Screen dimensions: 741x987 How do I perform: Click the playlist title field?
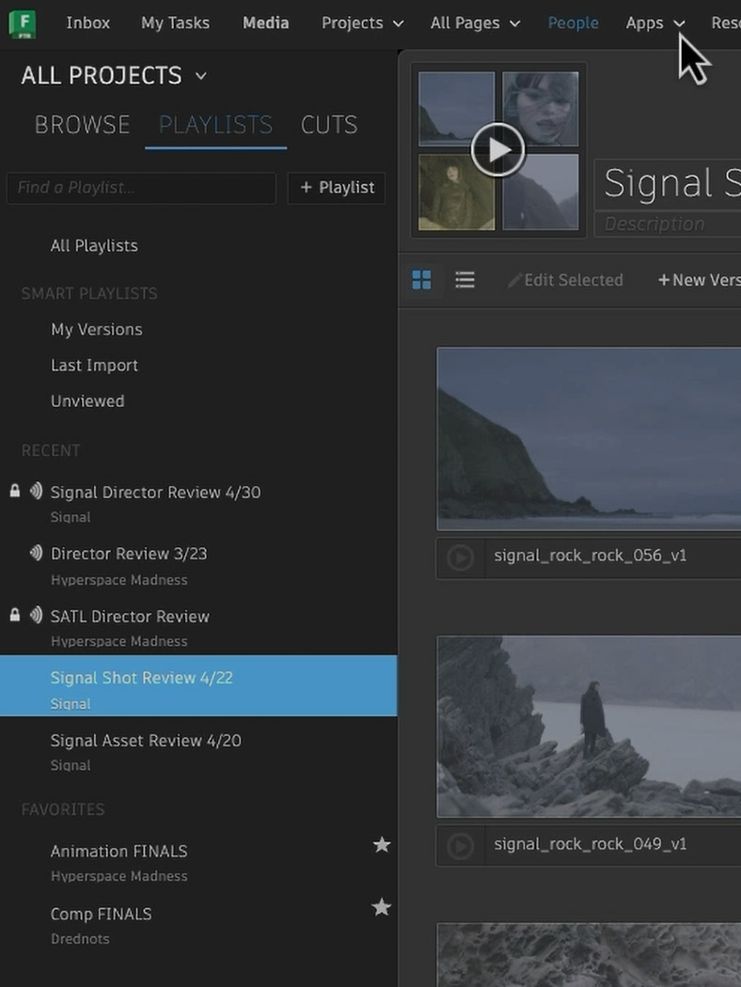[668, 184]
